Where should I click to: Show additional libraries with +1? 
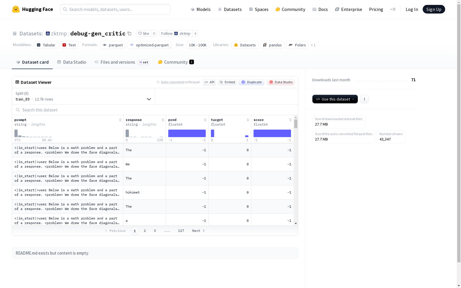[313, 45]
